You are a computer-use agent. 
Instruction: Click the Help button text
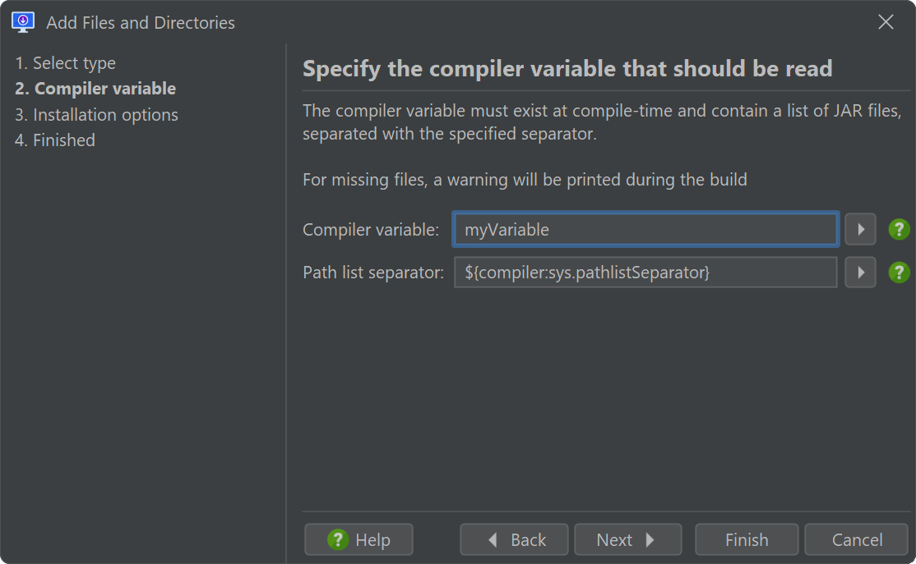(372, 540)
